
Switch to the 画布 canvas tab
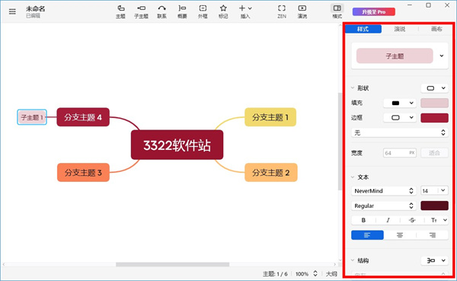click(436, 29)
